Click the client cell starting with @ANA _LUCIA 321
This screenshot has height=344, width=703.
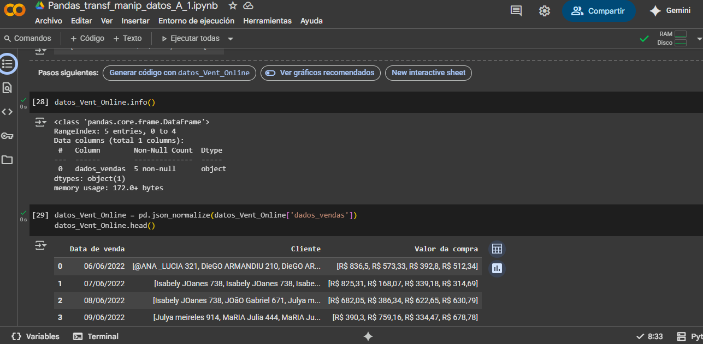(227, 266)
